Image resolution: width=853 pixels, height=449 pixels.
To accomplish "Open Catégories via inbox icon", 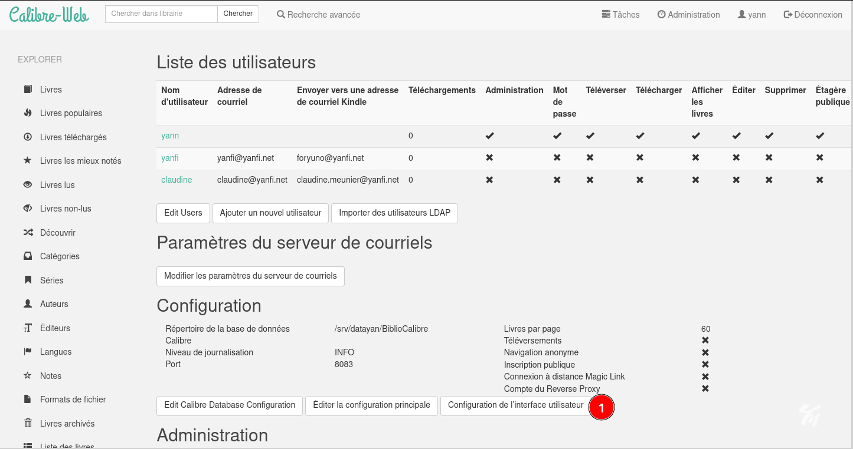I will pyautogui.click(x=28, y=256).
